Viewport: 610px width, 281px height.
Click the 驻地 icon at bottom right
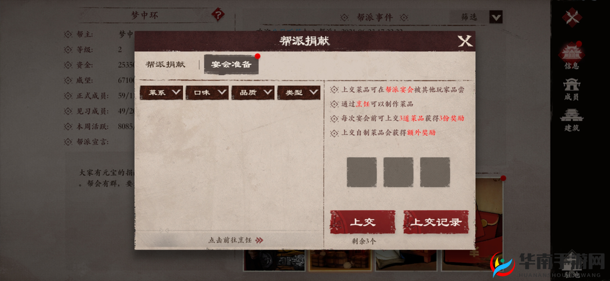(572, 264)
